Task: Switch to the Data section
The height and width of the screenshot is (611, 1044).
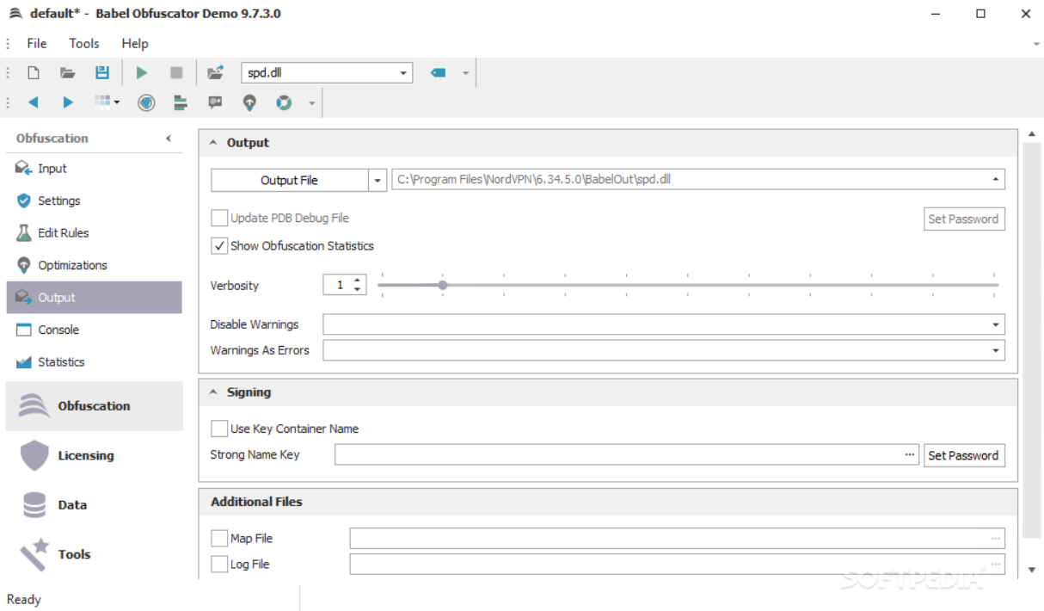Action: click(x=94, y=505)
